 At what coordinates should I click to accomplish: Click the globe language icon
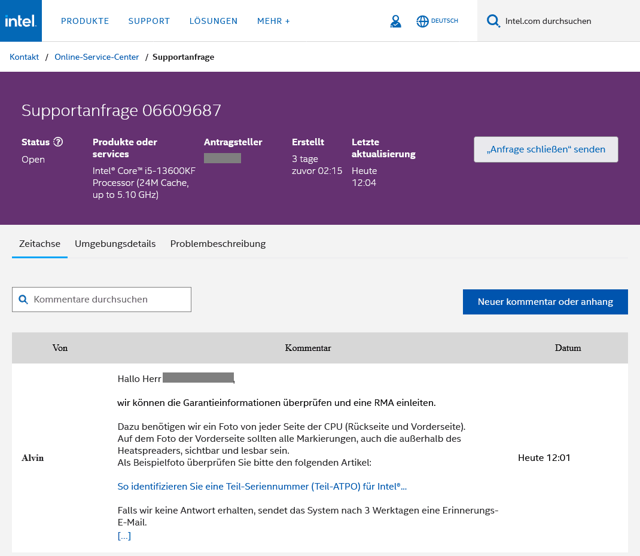coord(422,21)
